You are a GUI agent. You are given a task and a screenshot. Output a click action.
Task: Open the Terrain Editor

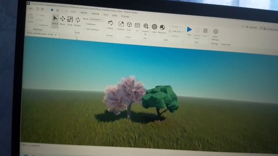[x=110, y=25]
